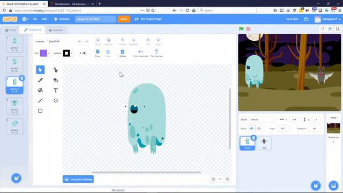Open the Backpack bar
This screenshot has height=193, width=343.
118,190
